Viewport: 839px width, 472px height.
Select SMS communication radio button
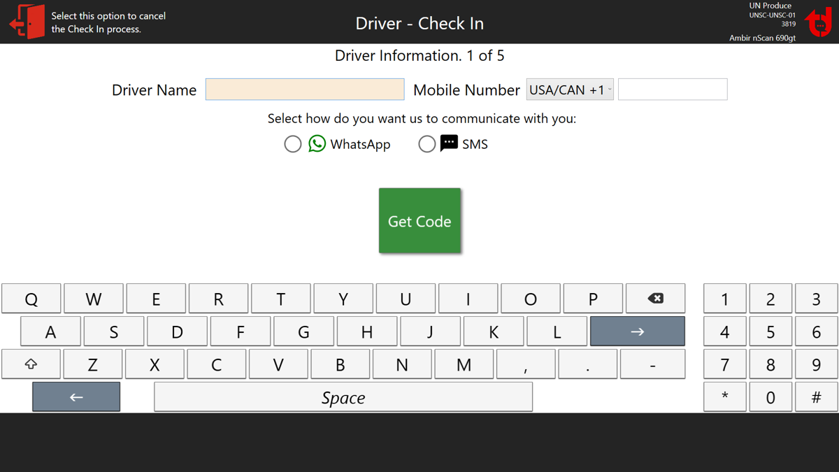coord(426,144)
